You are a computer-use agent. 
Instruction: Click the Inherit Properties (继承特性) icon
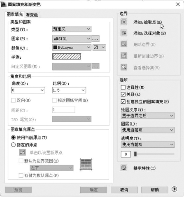124,168
